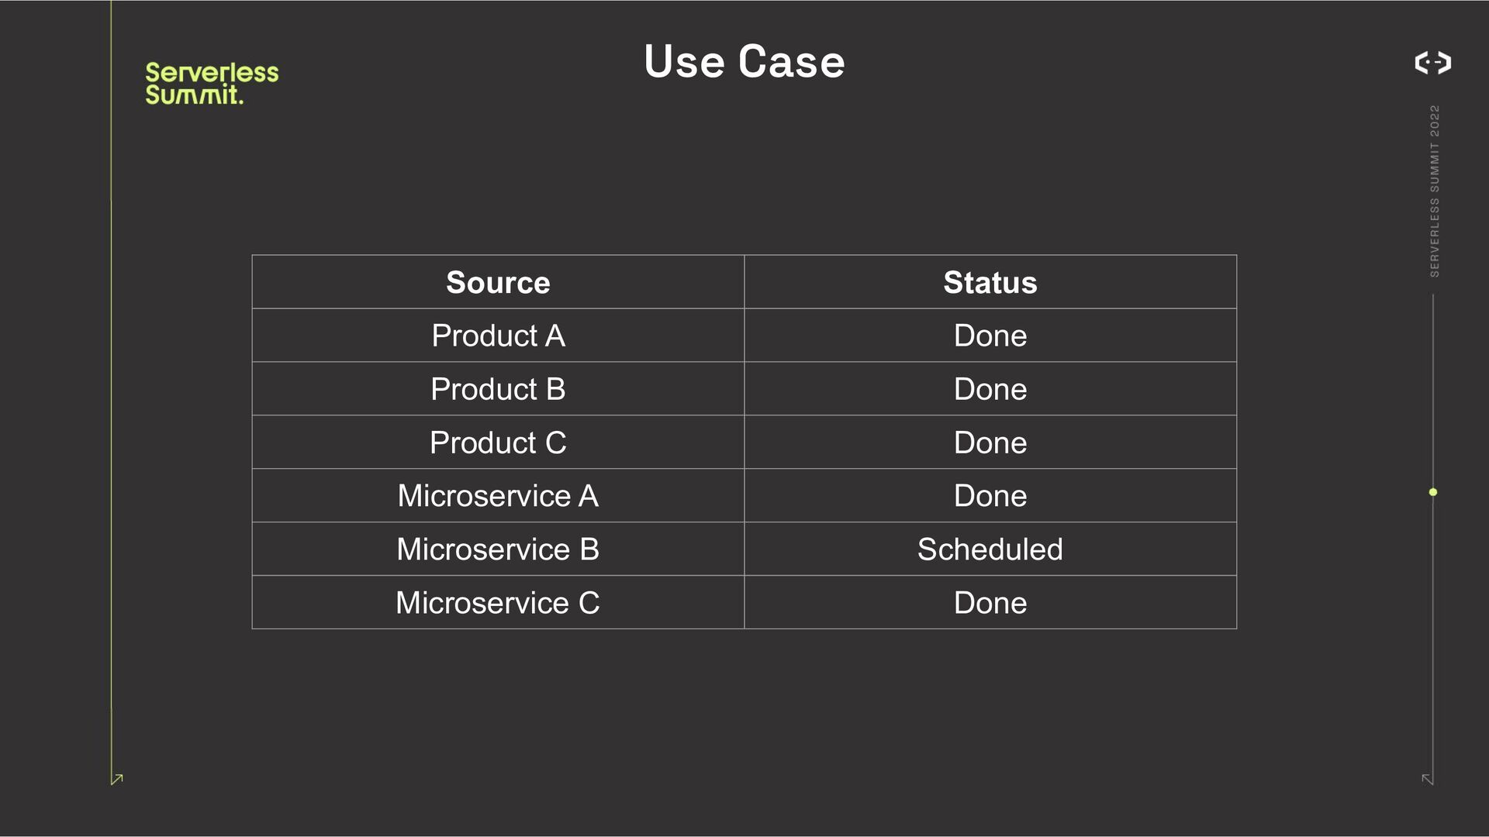Click Done status for Product A

tap(990, 336)
